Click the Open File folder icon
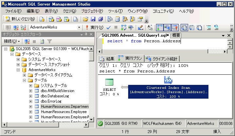 point(86,19)
